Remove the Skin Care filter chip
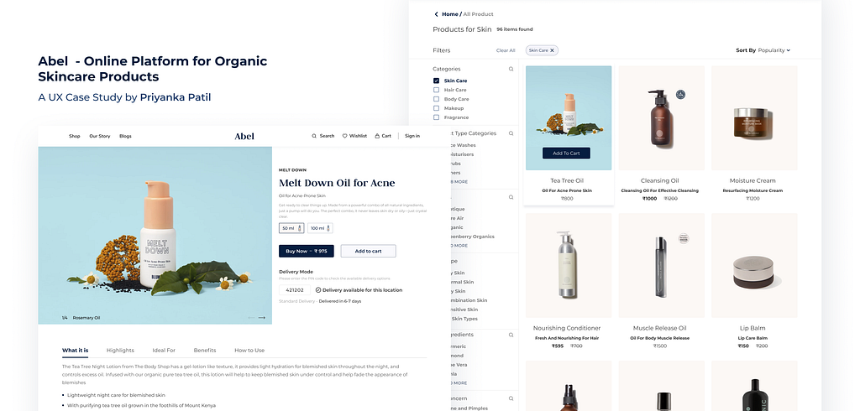 pyautogui.click(x=553, y=50)
